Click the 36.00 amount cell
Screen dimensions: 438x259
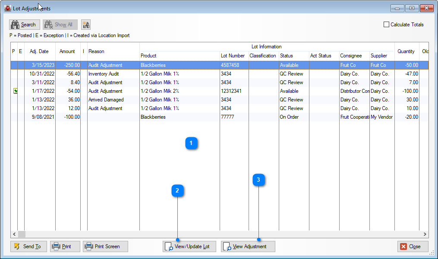tap(68, 99)
